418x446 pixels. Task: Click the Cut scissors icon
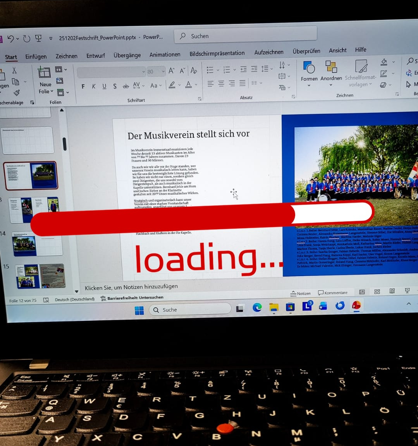[14, 70]
